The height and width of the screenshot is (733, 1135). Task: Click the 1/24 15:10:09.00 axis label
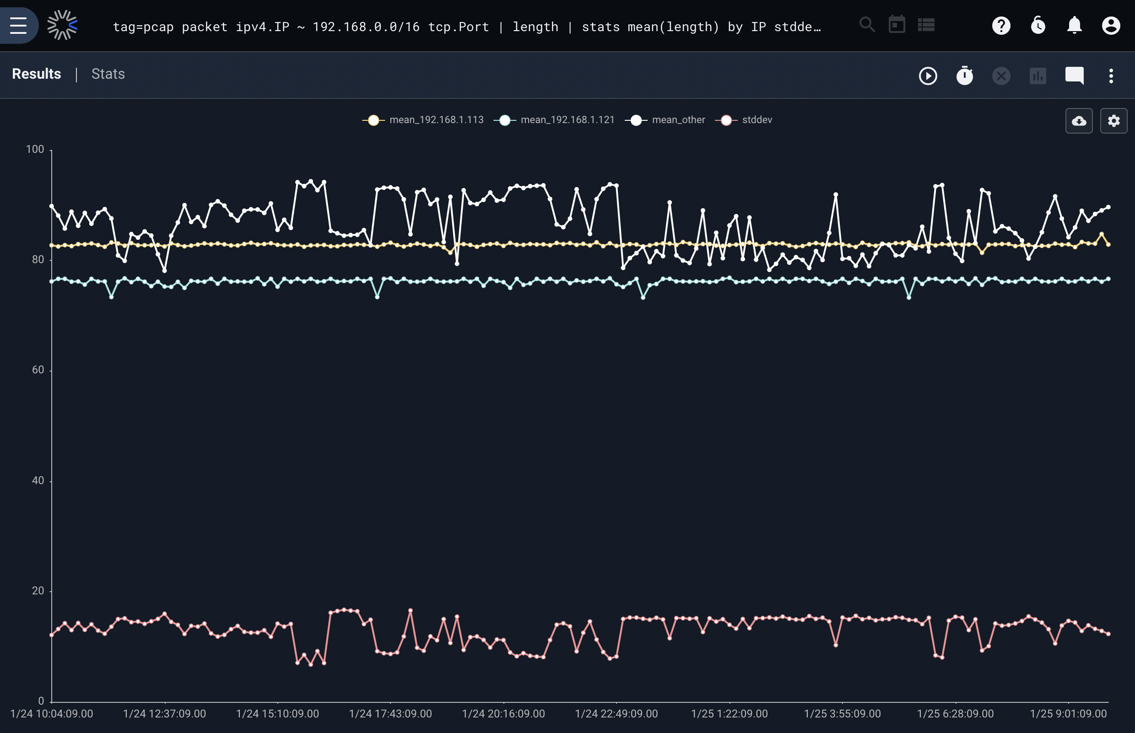(277, 713)
